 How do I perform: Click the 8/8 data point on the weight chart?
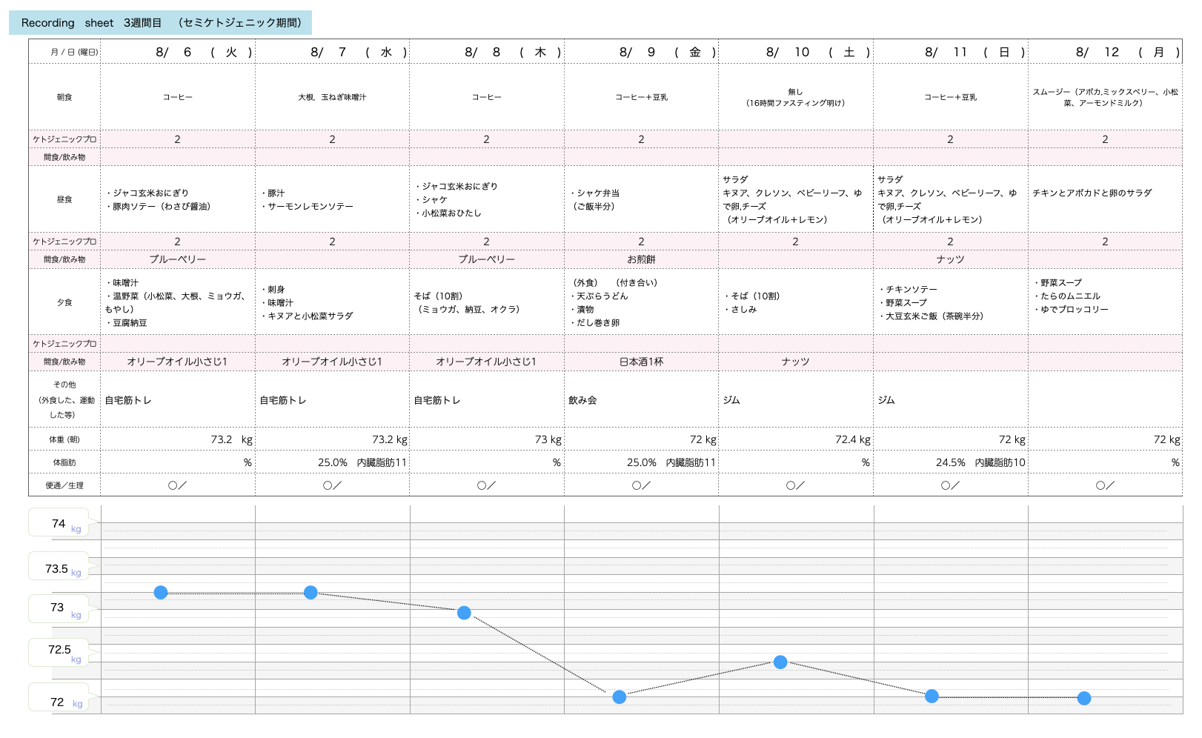coord(464,613)
